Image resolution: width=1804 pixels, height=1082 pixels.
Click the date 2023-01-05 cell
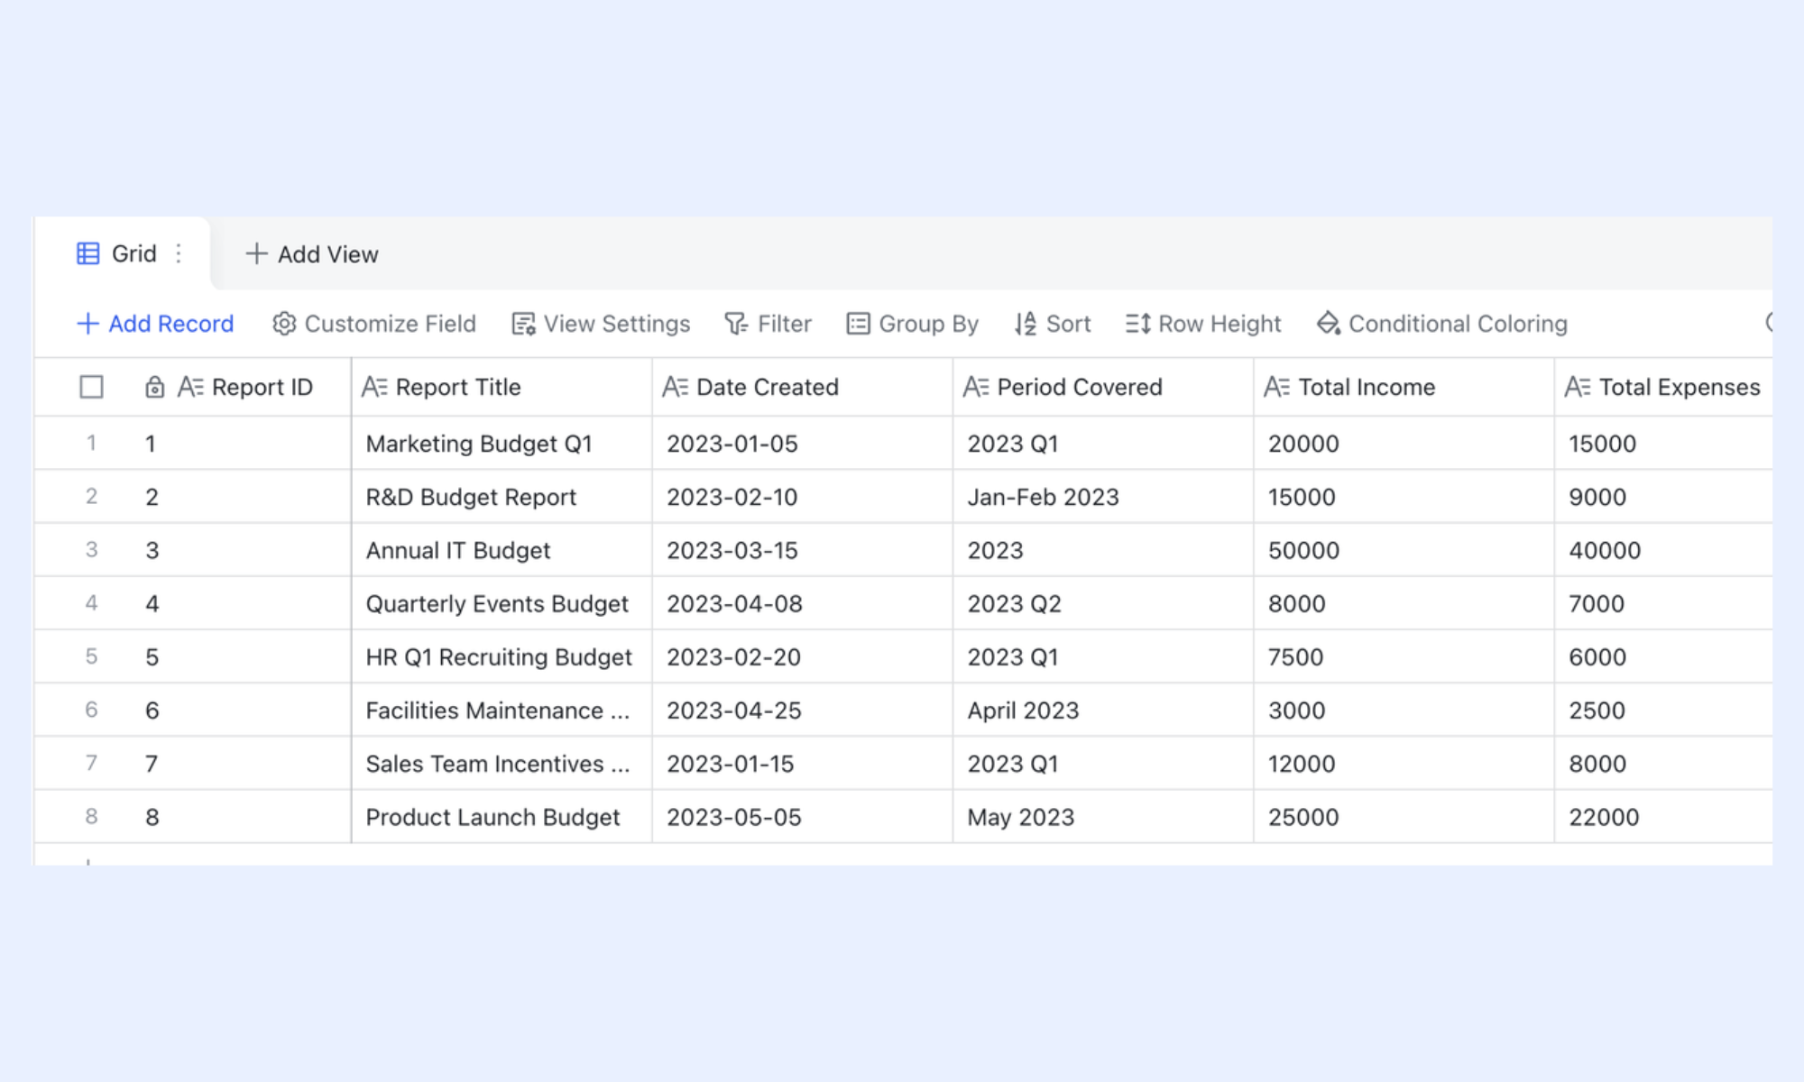802,444
